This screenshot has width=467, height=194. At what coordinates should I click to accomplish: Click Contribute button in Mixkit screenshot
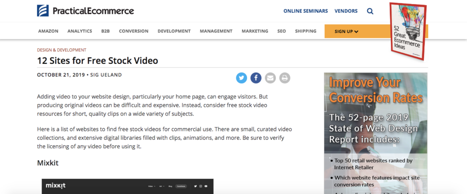181,186
